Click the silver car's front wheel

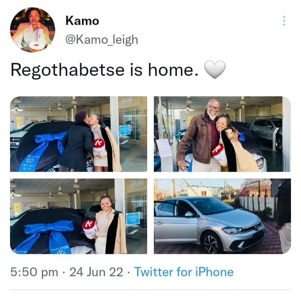(212, 243)
